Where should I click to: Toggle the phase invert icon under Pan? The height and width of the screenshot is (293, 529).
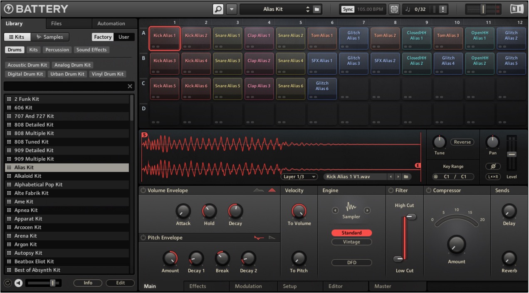pyautogui.click(x=493, y=166)
